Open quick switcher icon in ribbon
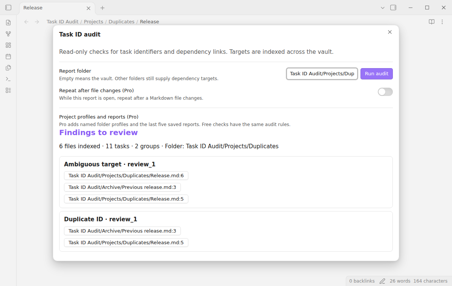This screenshot has width=452, height=286. coord(8,23)
